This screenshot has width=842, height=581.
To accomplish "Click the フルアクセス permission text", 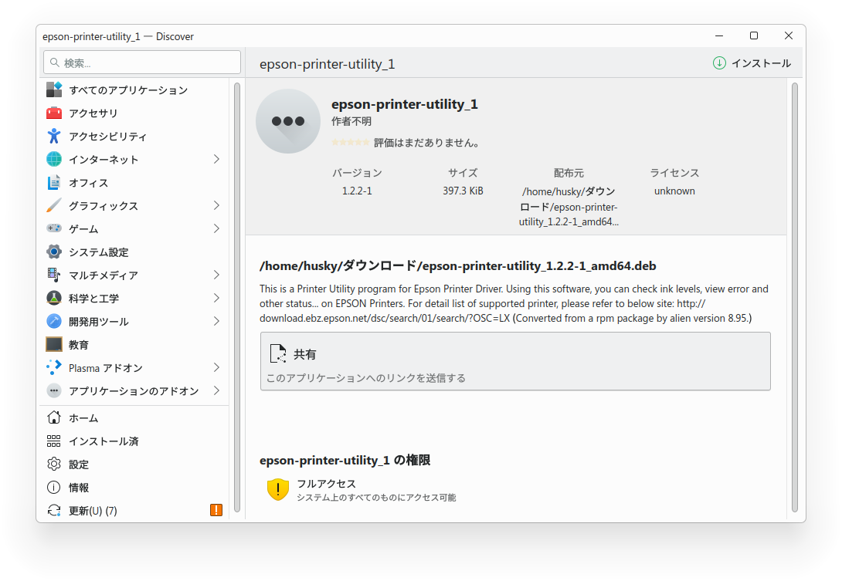I will coord(327,483).
